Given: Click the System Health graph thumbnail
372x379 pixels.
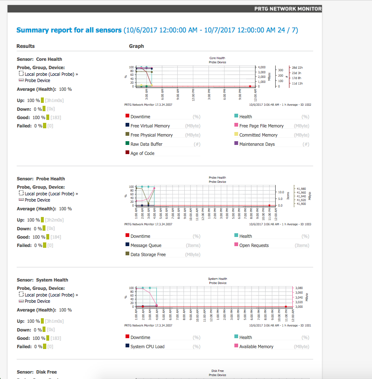Looking at the screenshot, I should coord(218,302).
